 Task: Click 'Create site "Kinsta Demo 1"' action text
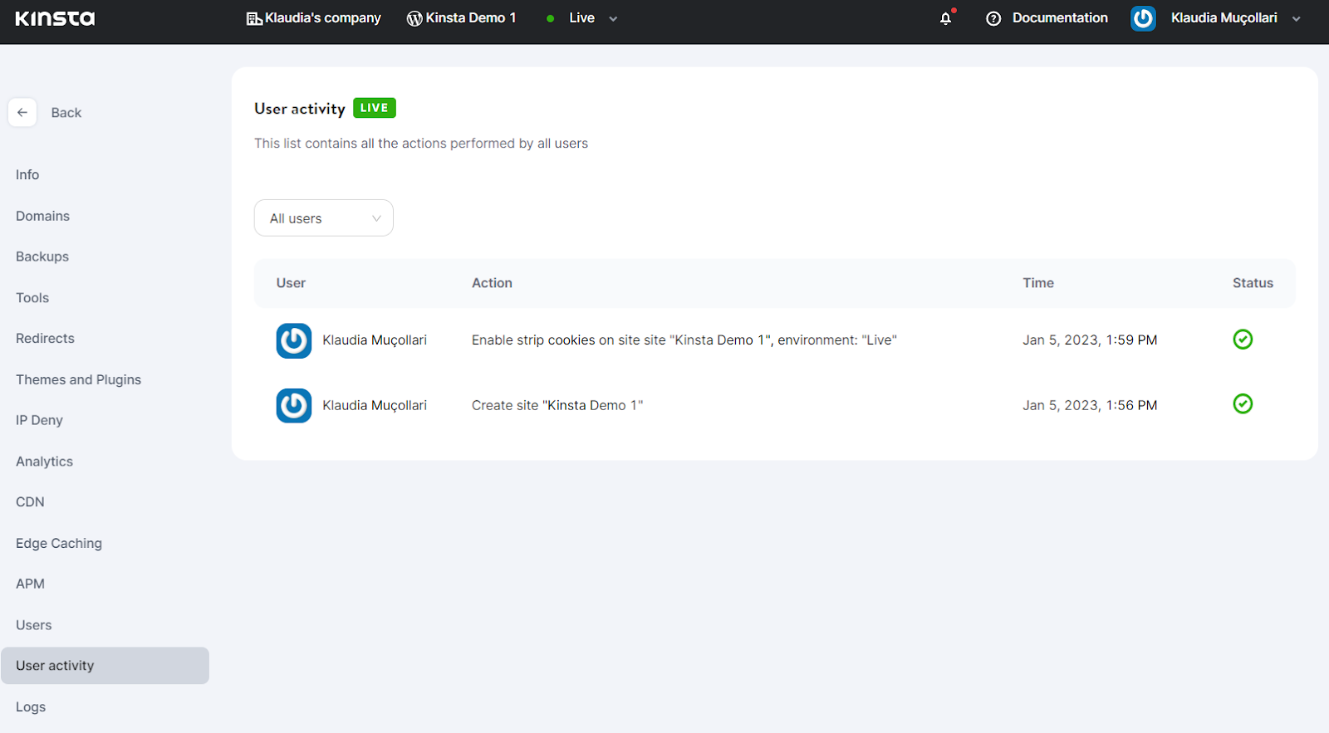(557, 406)
